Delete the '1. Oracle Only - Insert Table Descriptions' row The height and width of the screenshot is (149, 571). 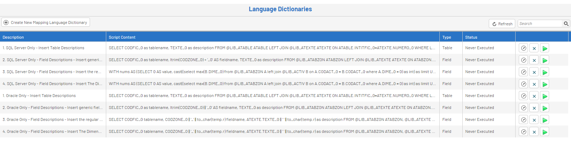click(534, 96)
